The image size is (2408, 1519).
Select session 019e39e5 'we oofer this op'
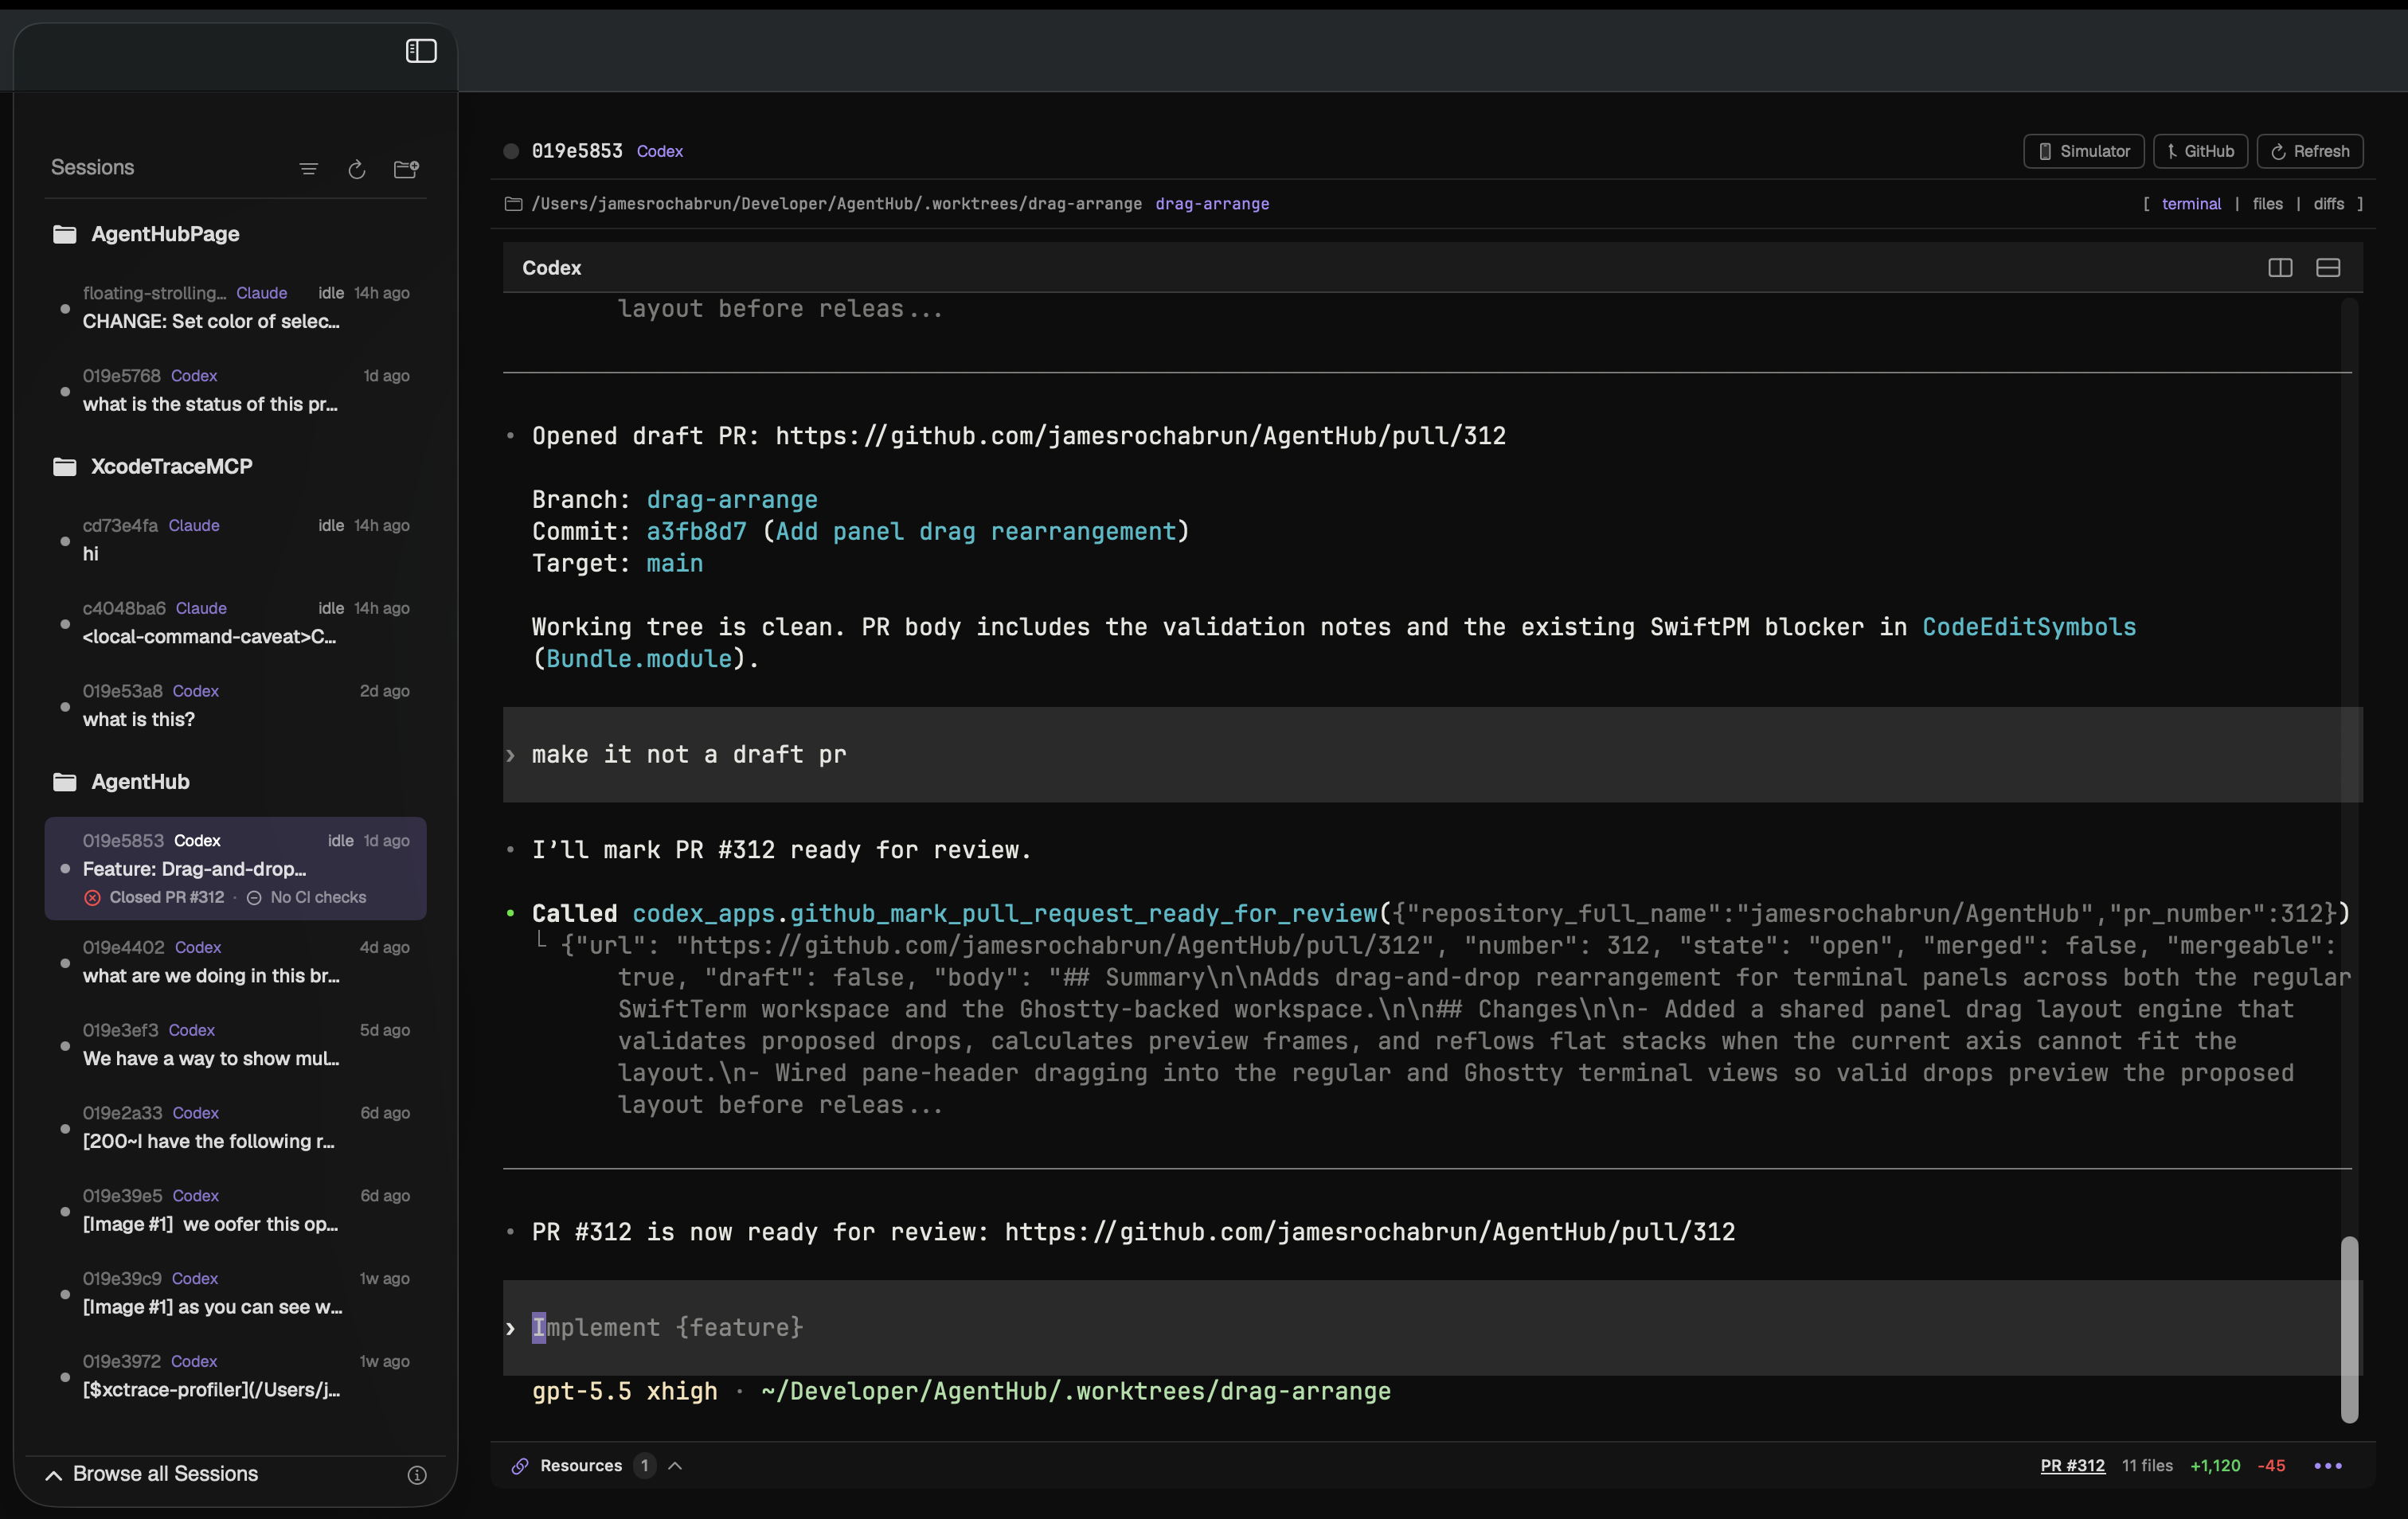click(236, 1211)
